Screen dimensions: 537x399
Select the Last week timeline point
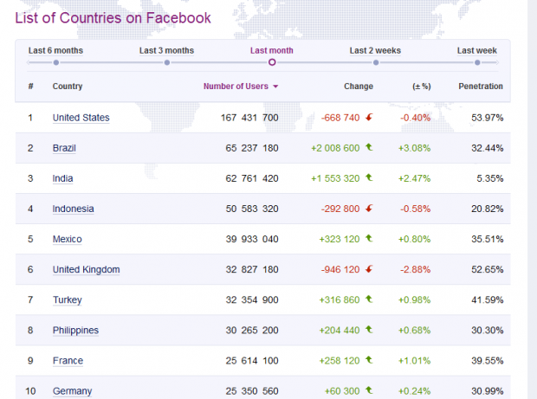coord(477,62)
